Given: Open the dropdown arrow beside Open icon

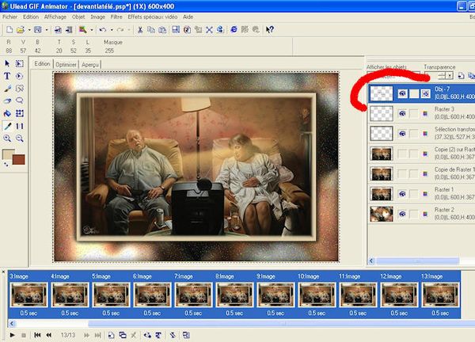Looking at the screenshot, I should coord(29,29).
